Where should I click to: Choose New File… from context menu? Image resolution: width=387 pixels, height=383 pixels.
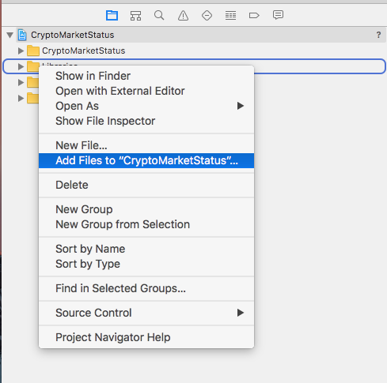tap(82, 145)
